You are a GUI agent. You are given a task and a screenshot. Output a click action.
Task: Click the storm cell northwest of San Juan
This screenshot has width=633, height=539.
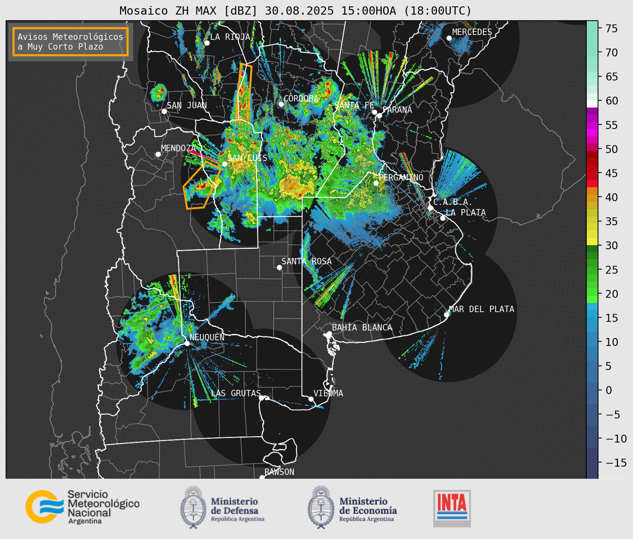point(159,92)
